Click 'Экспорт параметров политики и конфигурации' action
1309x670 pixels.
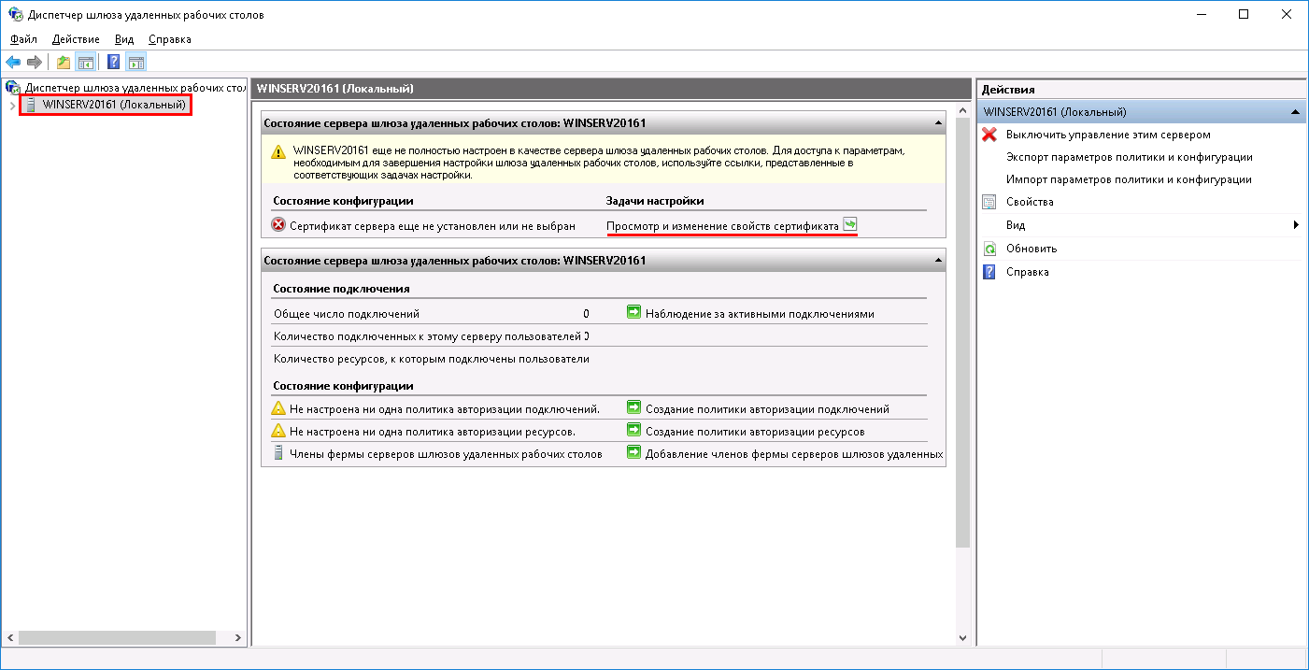1129,157
